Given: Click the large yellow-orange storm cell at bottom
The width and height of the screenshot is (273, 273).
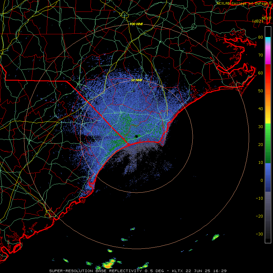Looking at the screenshot, I should tap(109, 264).
